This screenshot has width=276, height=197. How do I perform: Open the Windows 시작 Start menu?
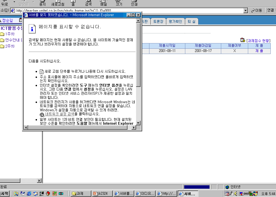(x=4, y=194)
